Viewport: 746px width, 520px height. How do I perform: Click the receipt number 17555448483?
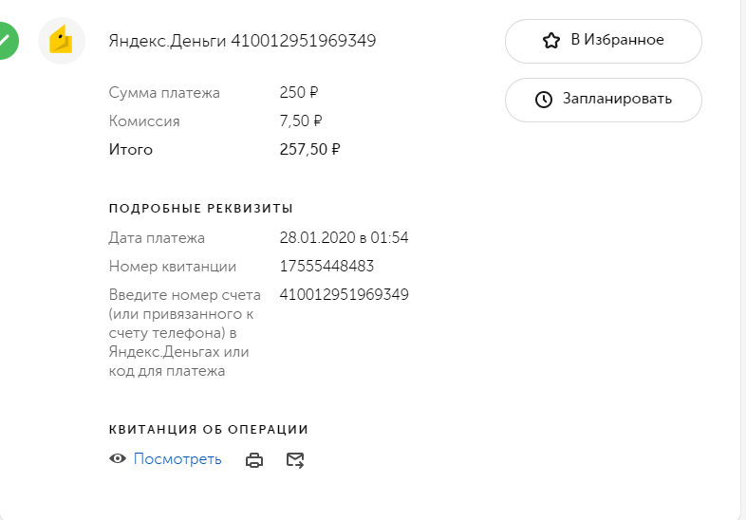tap(326, 267)
